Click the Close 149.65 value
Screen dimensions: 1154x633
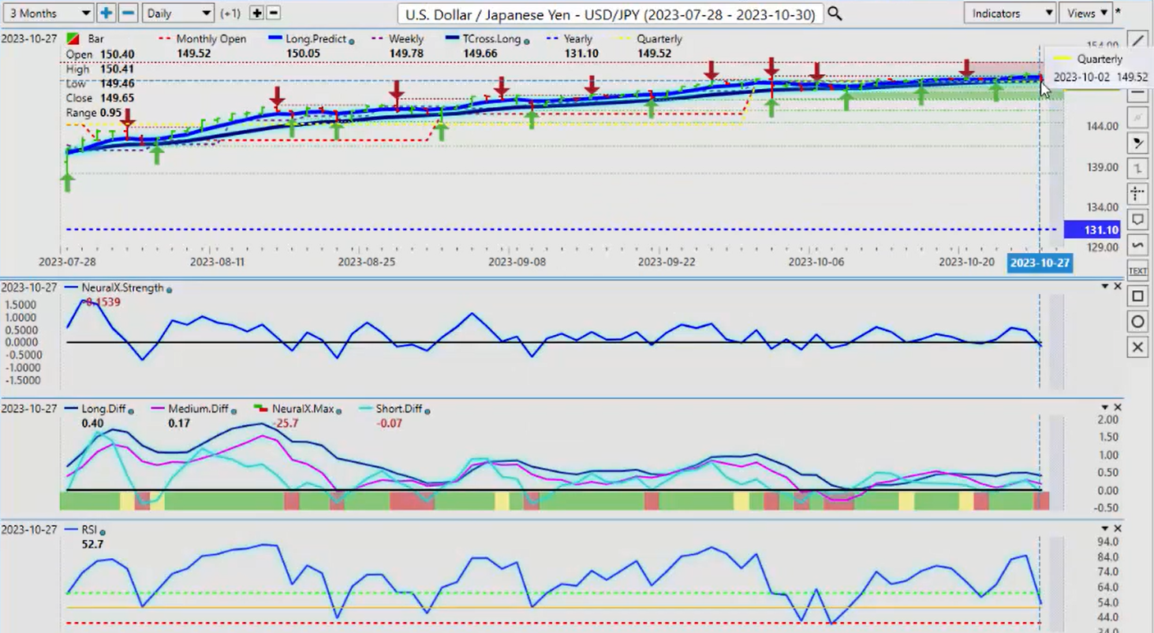tap(118, 99)
